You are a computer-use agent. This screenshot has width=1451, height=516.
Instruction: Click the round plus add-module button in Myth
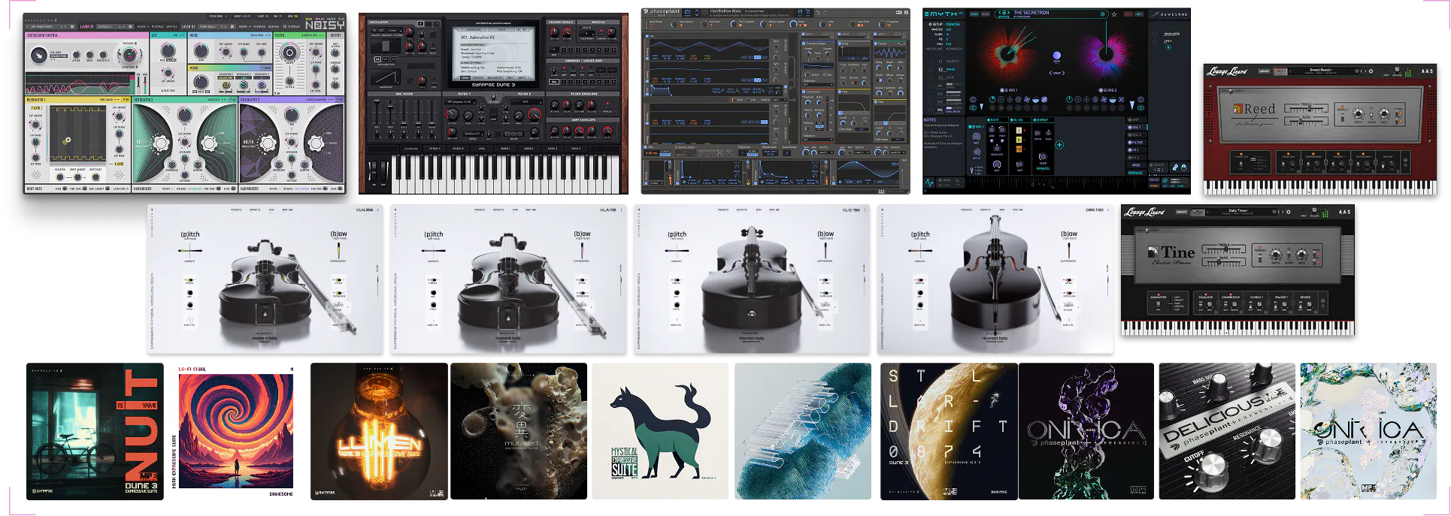[x=1059, y=144]
